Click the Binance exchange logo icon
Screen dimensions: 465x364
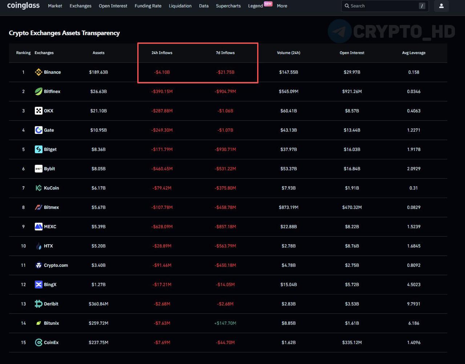coord(39,72)
